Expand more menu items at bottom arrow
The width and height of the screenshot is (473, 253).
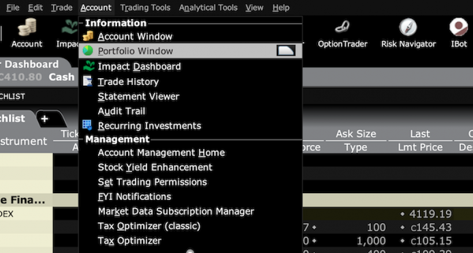click(x=190, y=251)
